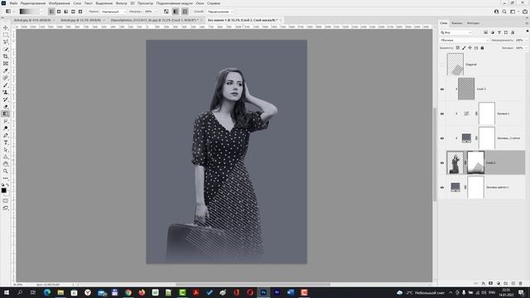Select the Crop tool
Image resolution: width=530 pixels, height=298 pixels.
coord(6,56)
